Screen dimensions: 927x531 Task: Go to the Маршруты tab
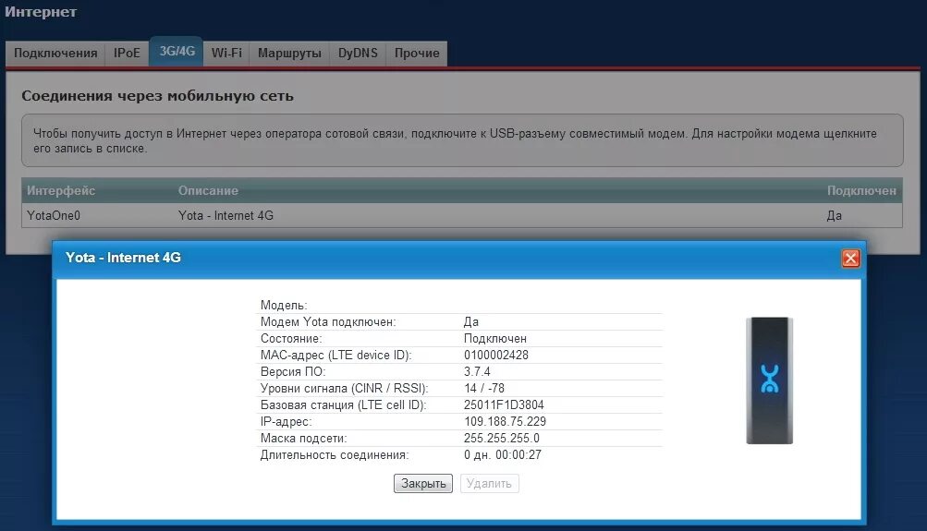tap(289, 54)
